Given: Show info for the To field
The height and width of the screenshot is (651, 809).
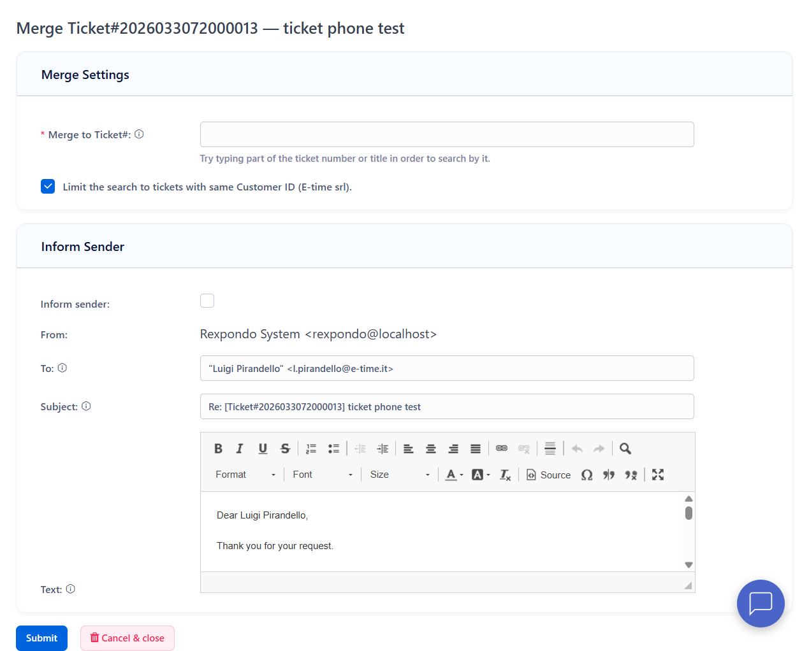Looking at the screenshot, I should [x=62, y=368].
